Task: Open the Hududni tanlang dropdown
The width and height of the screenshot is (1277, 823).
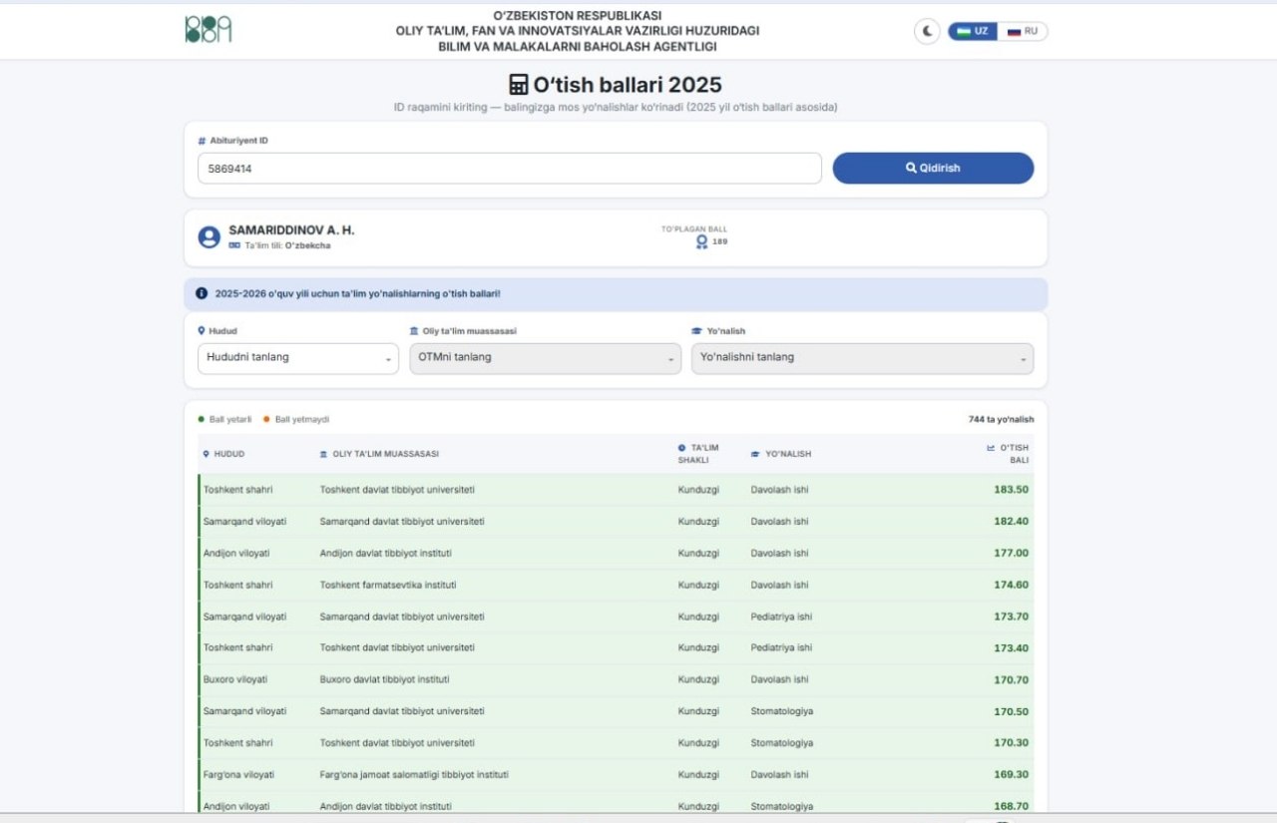Action: pos(298,358)
